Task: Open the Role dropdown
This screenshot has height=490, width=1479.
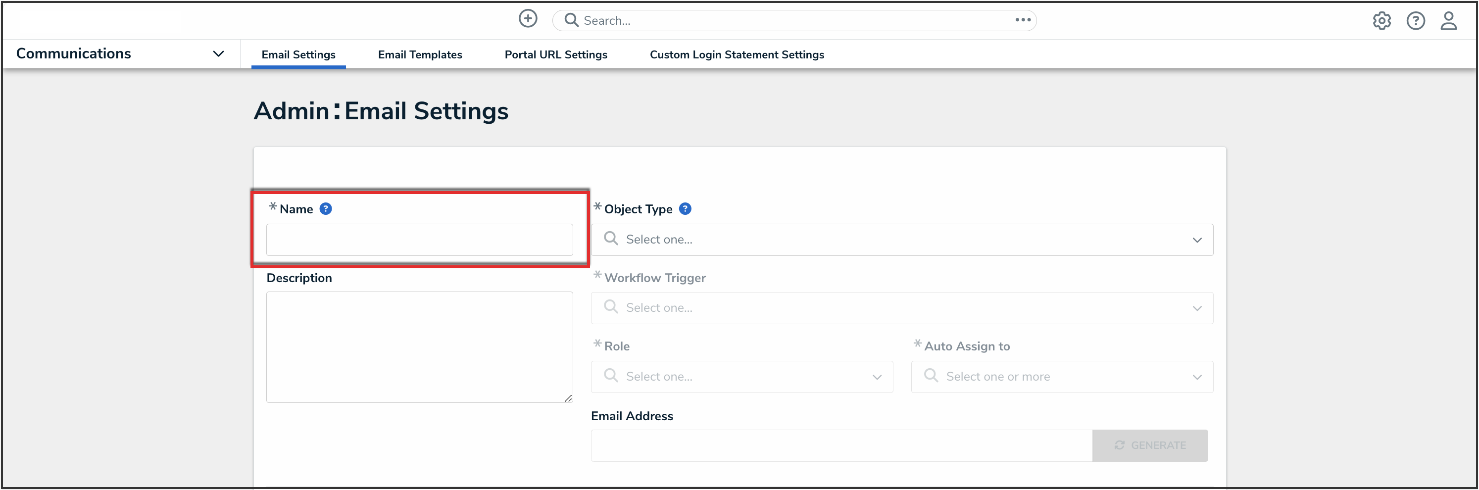Action: click(x=741, y=377)
